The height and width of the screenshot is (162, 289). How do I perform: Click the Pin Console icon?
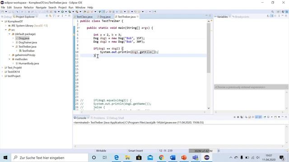[265, 117]
